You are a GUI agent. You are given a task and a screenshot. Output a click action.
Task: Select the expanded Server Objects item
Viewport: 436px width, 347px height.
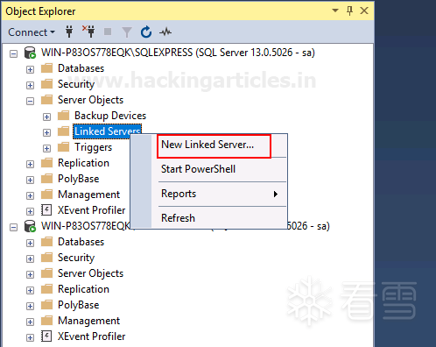coord(90,100)
